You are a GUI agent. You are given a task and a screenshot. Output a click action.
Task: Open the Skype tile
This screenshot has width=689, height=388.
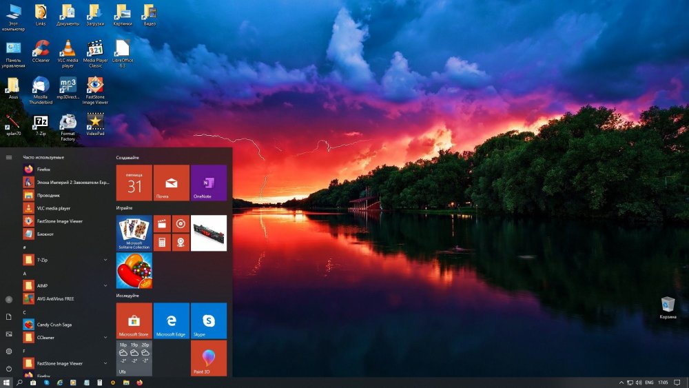[x=209, y=320]
